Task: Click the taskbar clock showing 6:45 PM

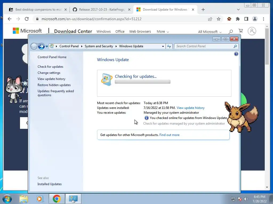Action: coord(259,199)
